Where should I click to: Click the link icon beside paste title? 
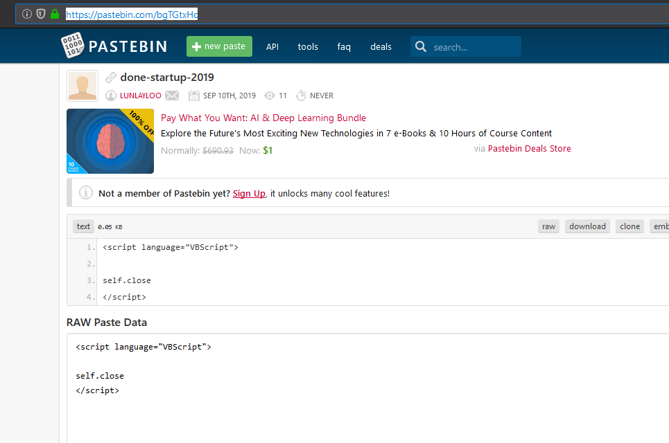tap(111, 77)
